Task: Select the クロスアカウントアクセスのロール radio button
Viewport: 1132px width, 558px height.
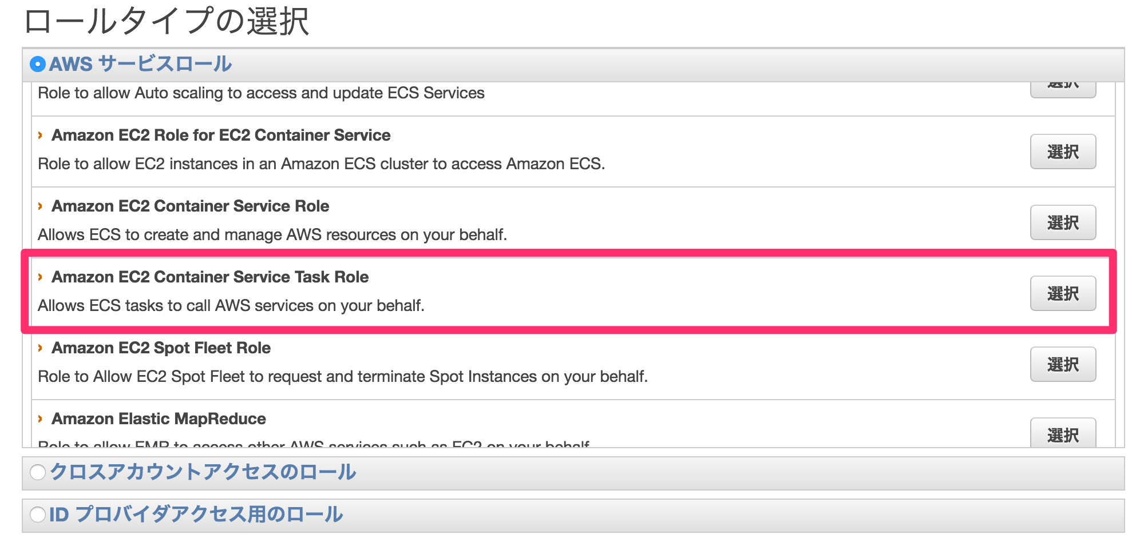Action: [x=38, y=472]
